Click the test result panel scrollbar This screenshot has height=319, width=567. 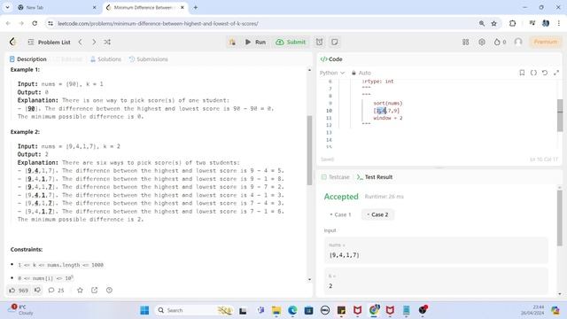[x=560, y=218]
